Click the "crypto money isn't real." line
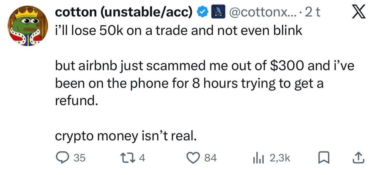 (126, 137)
